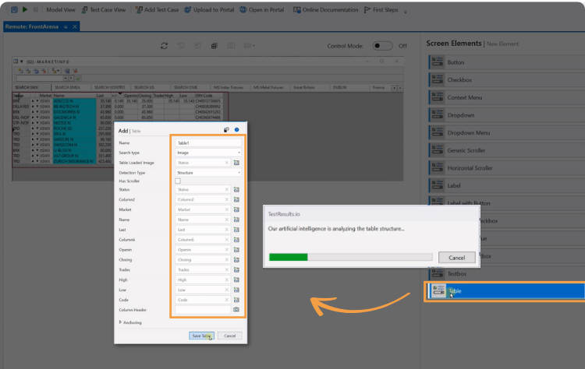Open the keyboard dropdown in capture toolbar
This screenshot has width=585, height=369.
[x=250, y=46]
